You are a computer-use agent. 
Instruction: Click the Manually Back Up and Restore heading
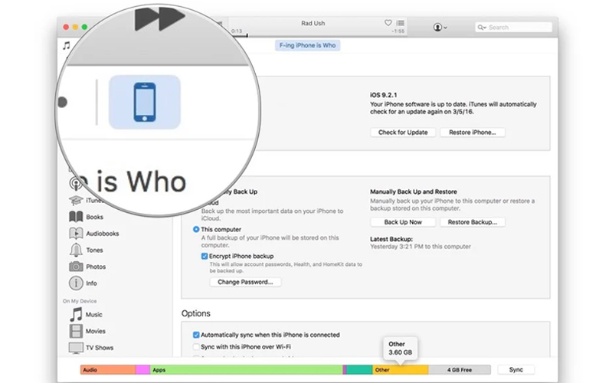[414, 191]
